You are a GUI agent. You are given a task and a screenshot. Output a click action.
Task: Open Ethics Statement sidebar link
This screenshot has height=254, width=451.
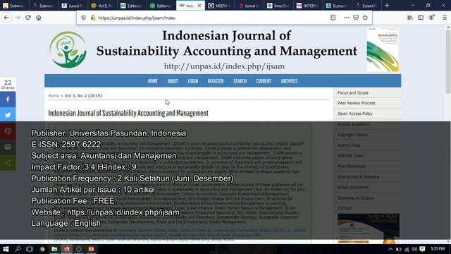[x=353, y=188]
